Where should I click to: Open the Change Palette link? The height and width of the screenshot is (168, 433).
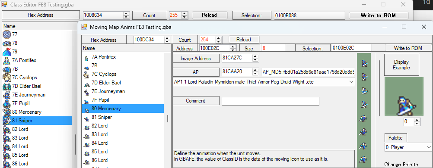click(x=401, y=165)
